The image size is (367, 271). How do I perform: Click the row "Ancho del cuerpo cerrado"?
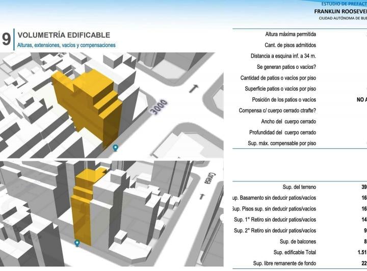289,122
